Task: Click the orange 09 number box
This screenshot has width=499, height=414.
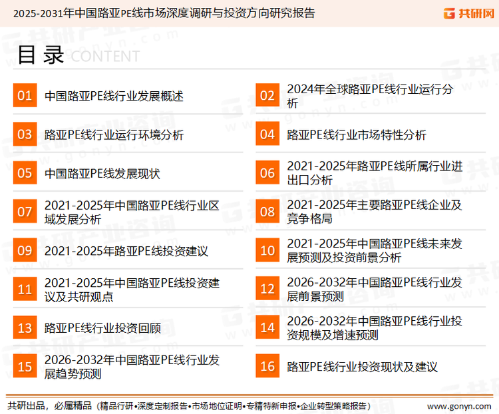Action: (25, 250)
